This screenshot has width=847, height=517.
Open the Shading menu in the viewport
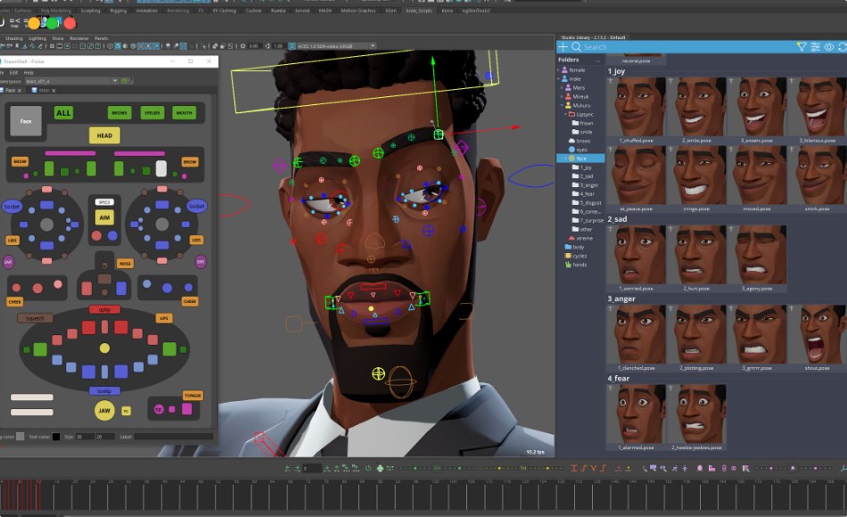(x=16, y=38)
